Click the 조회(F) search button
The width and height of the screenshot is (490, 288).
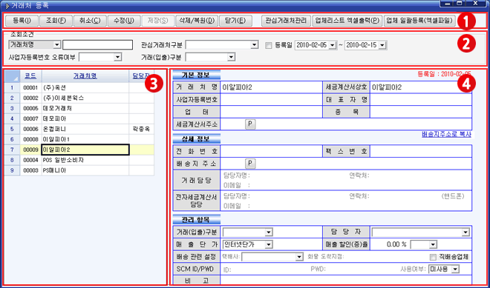(56, 21)
